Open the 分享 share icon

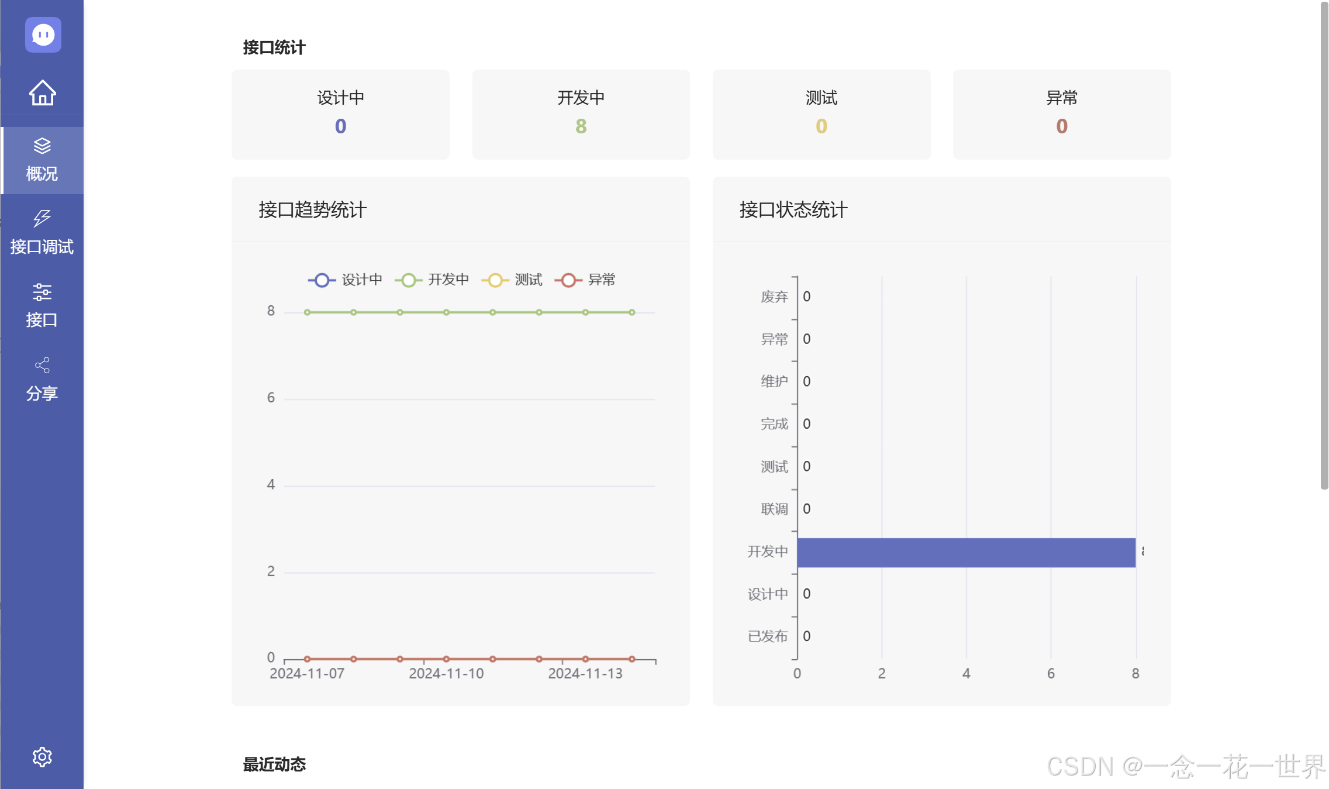coord(42,365)
